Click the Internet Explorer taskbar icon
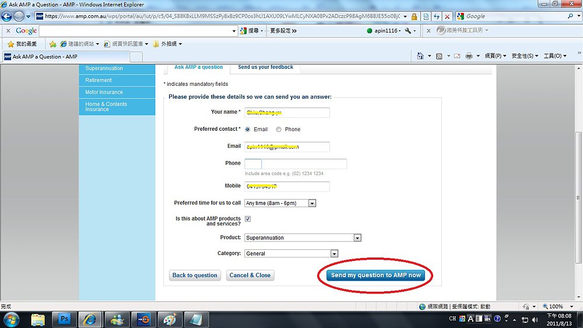The height and width of the screenshot is (328, 583). pos(90,319)
